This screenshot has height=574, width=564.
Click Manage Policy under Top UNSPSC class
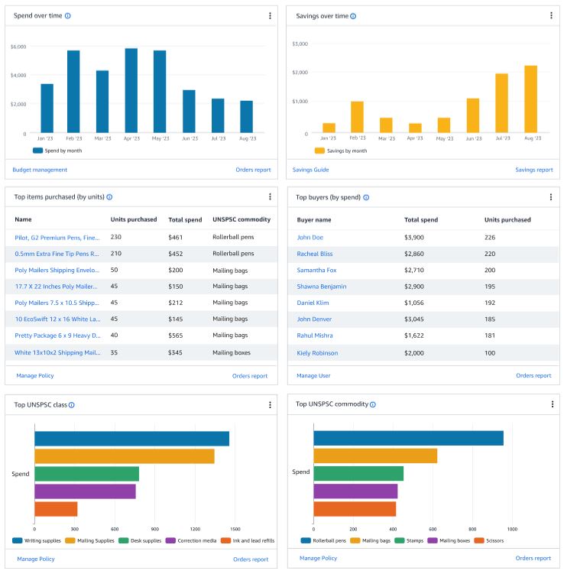click(x=36, y=559)
